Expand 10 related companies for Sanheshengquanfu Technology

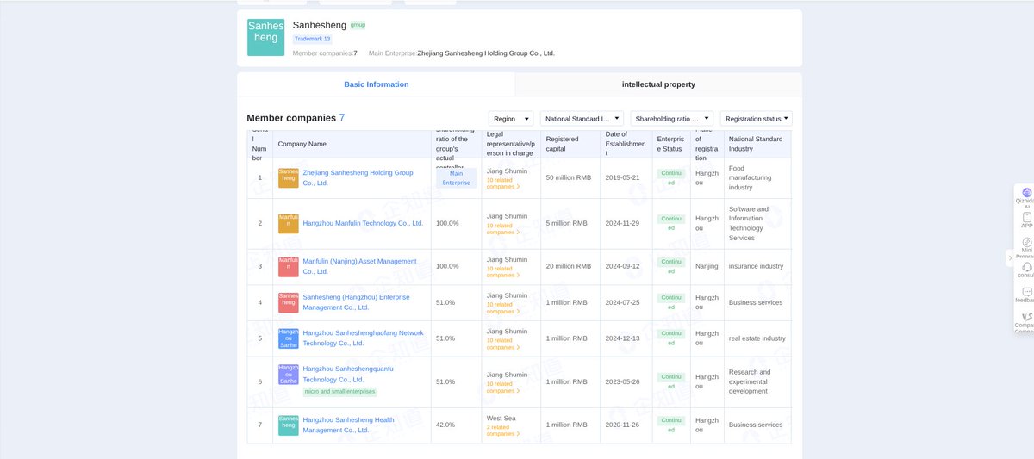coord(503,388)
